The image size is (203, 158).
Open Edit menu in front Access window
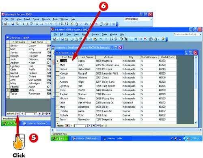click(x=62, y=34)
